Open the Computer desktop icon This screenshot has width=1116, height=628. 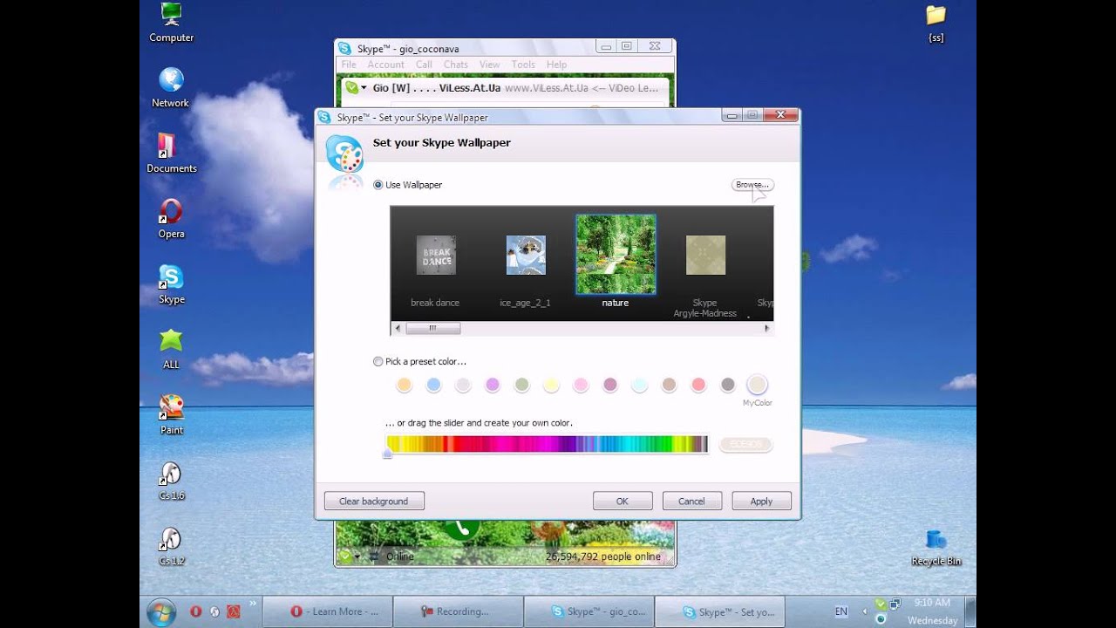[171, 16]
